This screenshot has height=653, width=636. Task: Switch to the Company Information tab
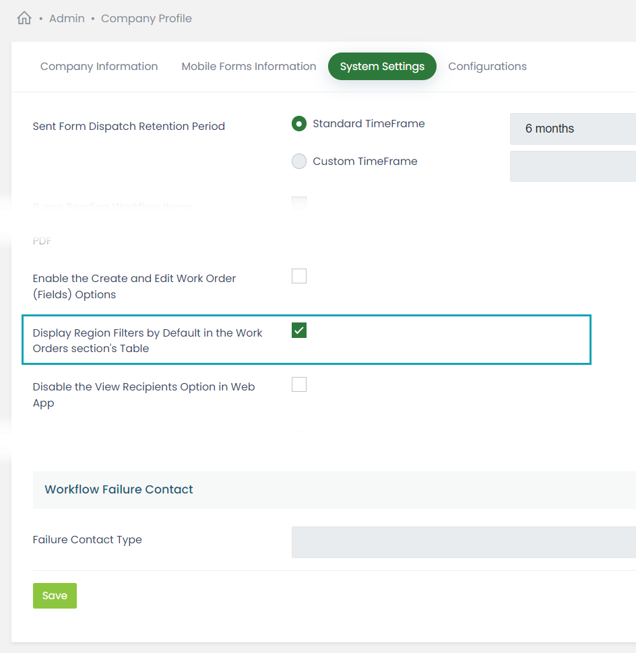pyautogui.click(x=99, y=66)
